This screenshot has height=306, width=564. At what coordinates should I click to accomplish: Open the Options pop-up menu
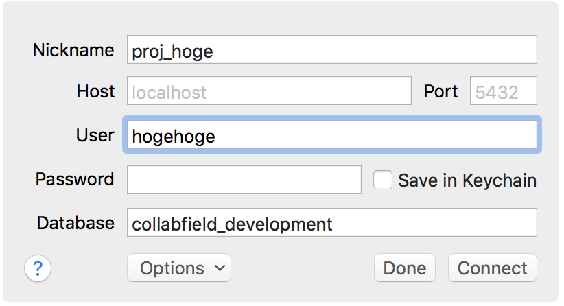(179, 268)
